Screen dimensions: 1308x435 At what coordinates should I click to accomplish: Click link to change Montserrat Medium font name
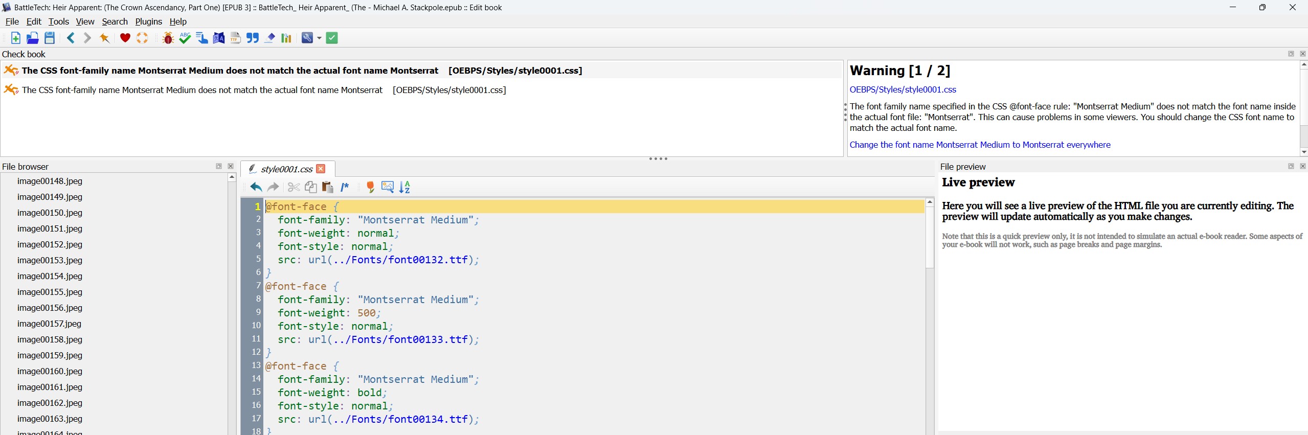(x=980, y=145)
